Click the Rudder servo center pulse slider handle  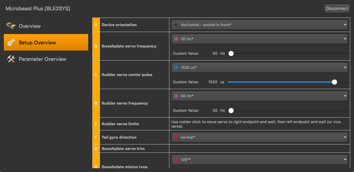(x=334, y=82)
